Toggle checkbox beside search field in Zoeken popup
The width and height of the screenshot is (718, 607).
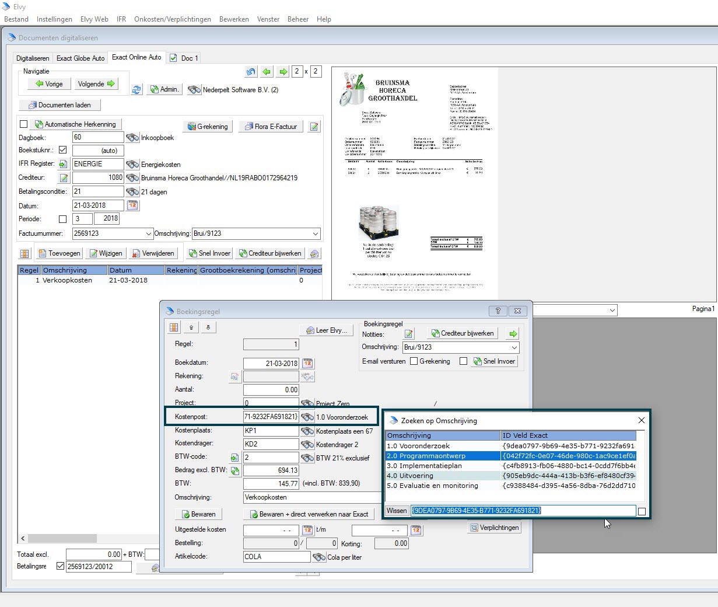(642, 511)
